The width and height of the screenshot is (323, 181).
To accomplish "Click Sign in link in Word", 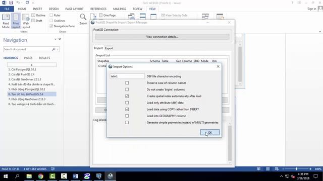I will 312,9.
